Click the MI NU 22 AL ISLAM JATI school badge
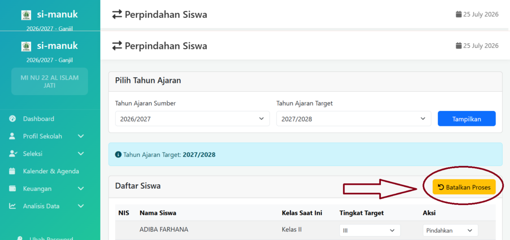Image resolution: width=510 pixels, height=240 pixels. [x=50, y=81]
